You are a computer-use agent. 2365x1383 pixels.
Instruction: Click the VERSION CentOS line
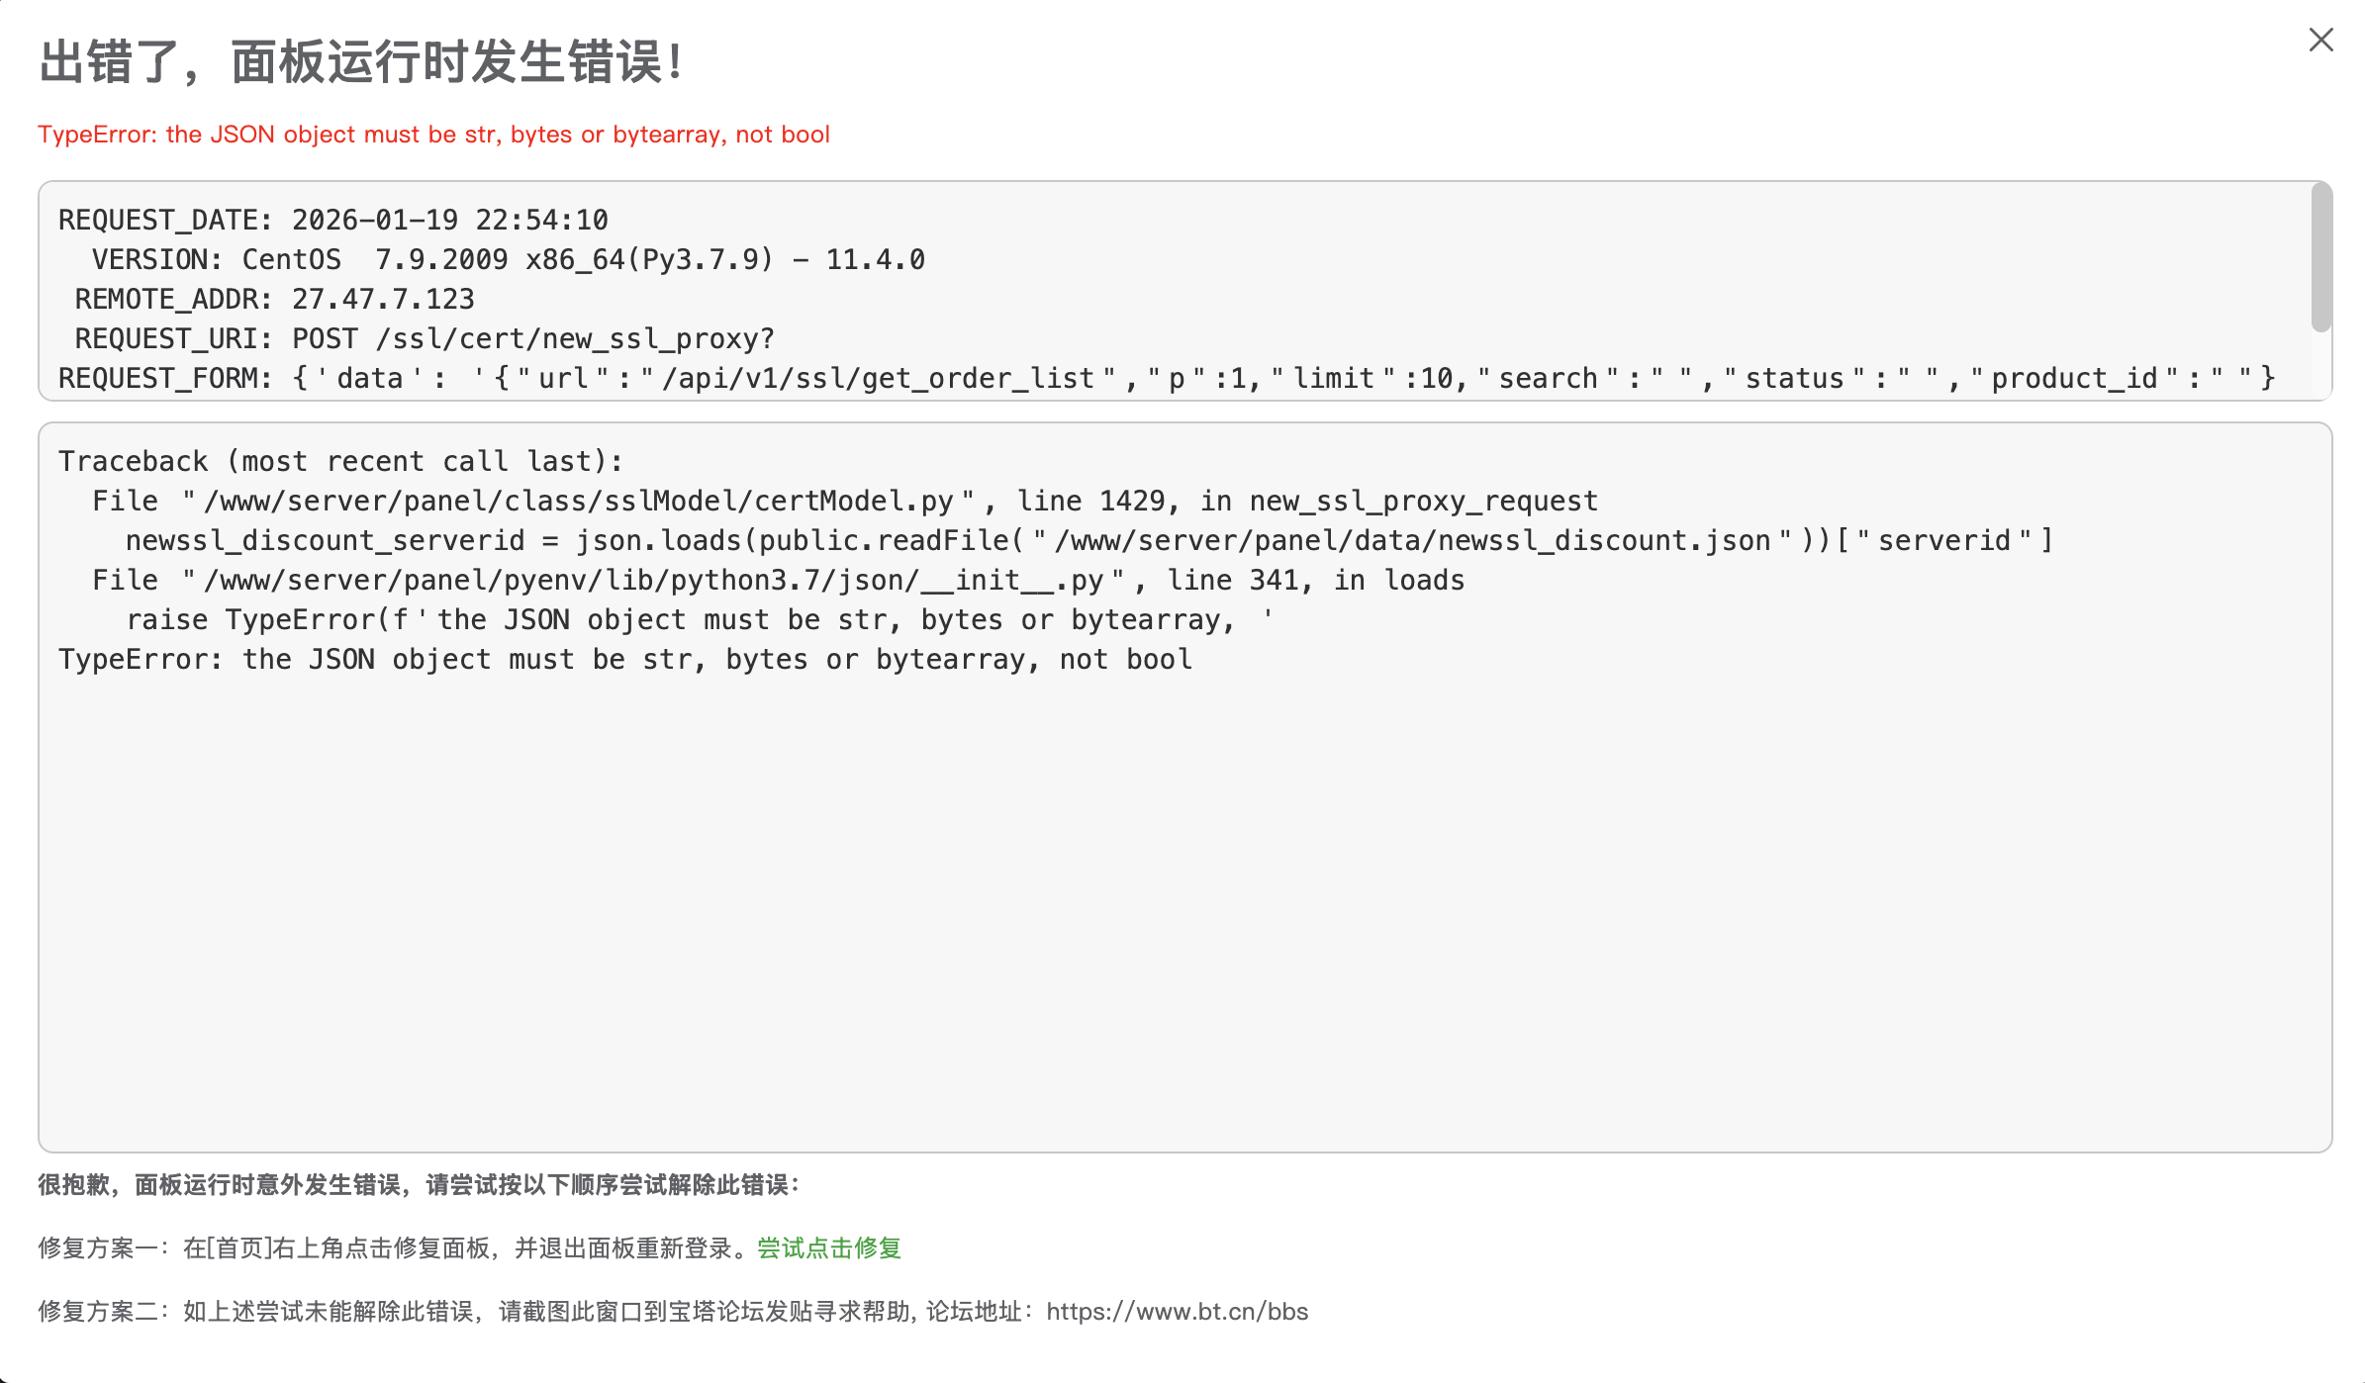click(508, 259)
